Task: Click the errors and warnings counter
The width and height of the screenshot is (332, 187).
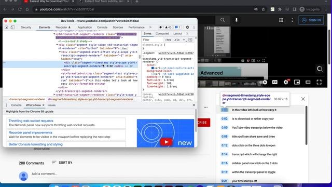Action: 165,28
